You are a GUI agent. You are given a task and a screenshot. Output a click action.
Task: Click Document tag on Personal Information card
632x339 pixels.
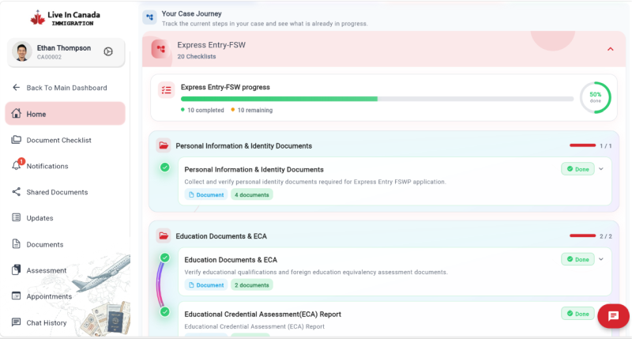(206, 194)
